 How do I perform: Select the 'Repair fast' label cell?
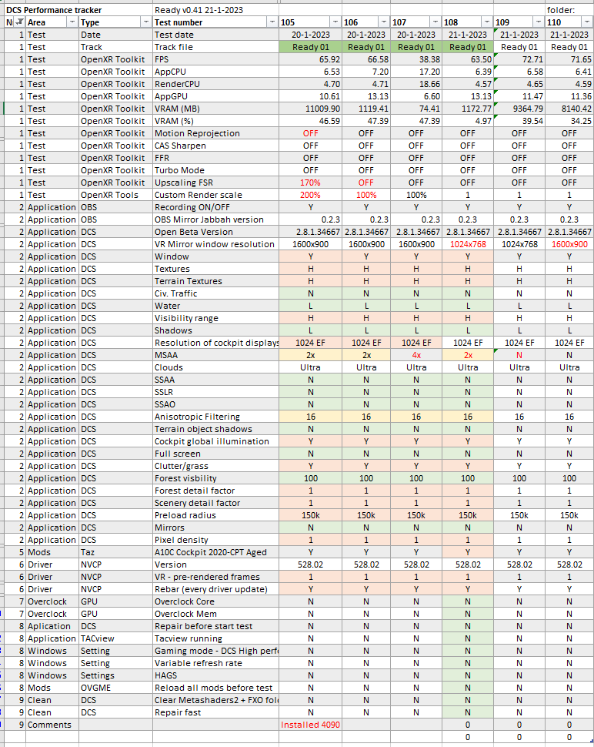(x=215, y=712)
